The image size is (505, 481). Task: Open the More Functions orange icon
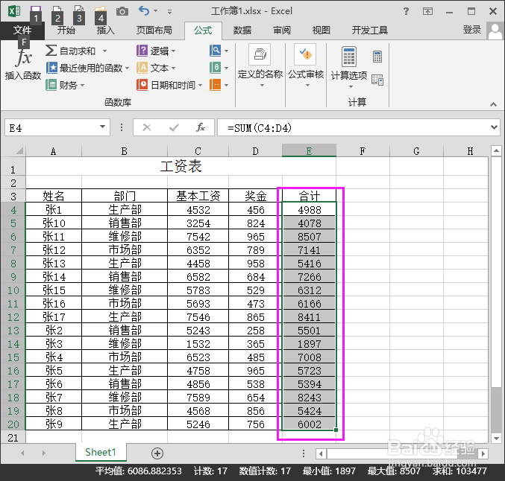(x=215, y=85)
